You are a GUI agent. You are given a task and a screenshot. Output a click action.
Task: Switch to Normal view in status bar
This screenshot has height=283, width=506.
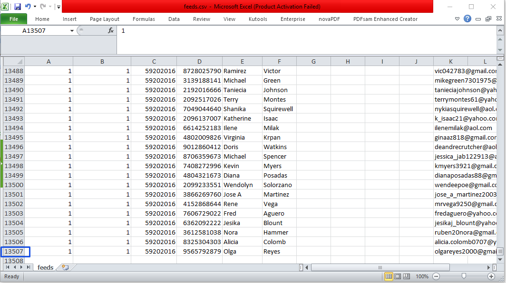tap(389, 276)
